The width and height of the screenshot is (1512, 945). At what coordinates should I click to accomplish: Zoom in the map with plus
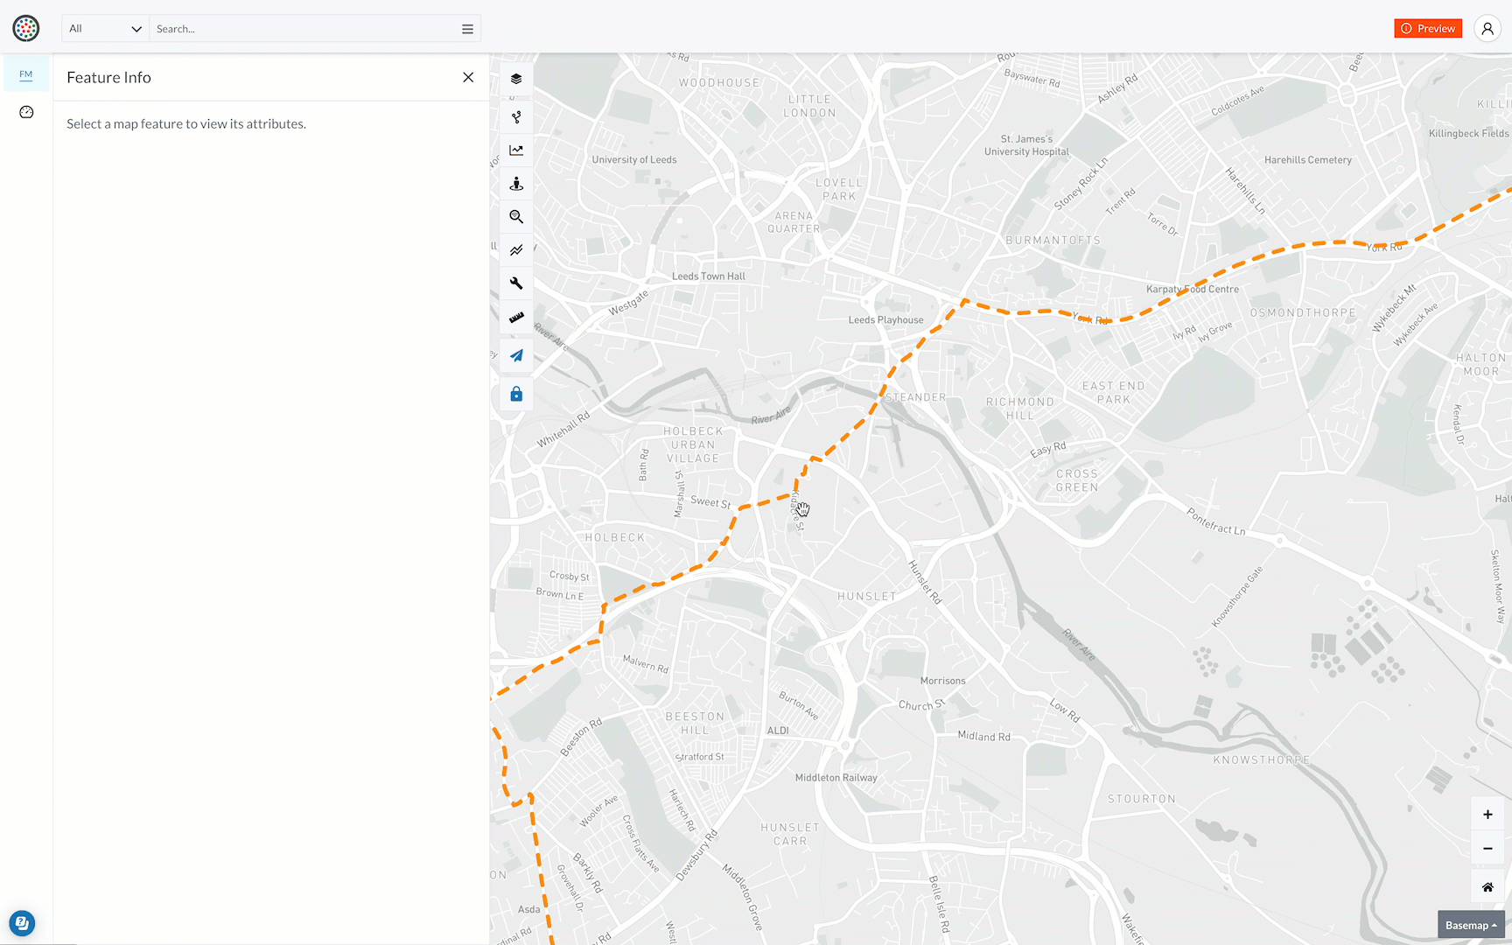point(1487,815)
